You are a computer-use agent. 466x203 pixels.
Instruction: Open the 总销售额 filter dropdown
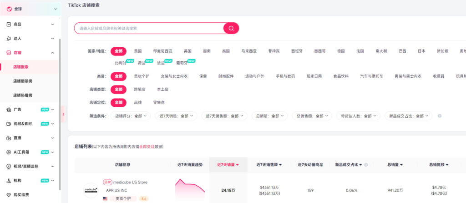(x=312, y=116)
